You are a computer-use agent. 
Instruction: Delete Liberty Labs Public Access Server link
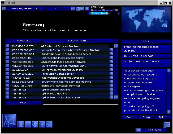point(7,58)
